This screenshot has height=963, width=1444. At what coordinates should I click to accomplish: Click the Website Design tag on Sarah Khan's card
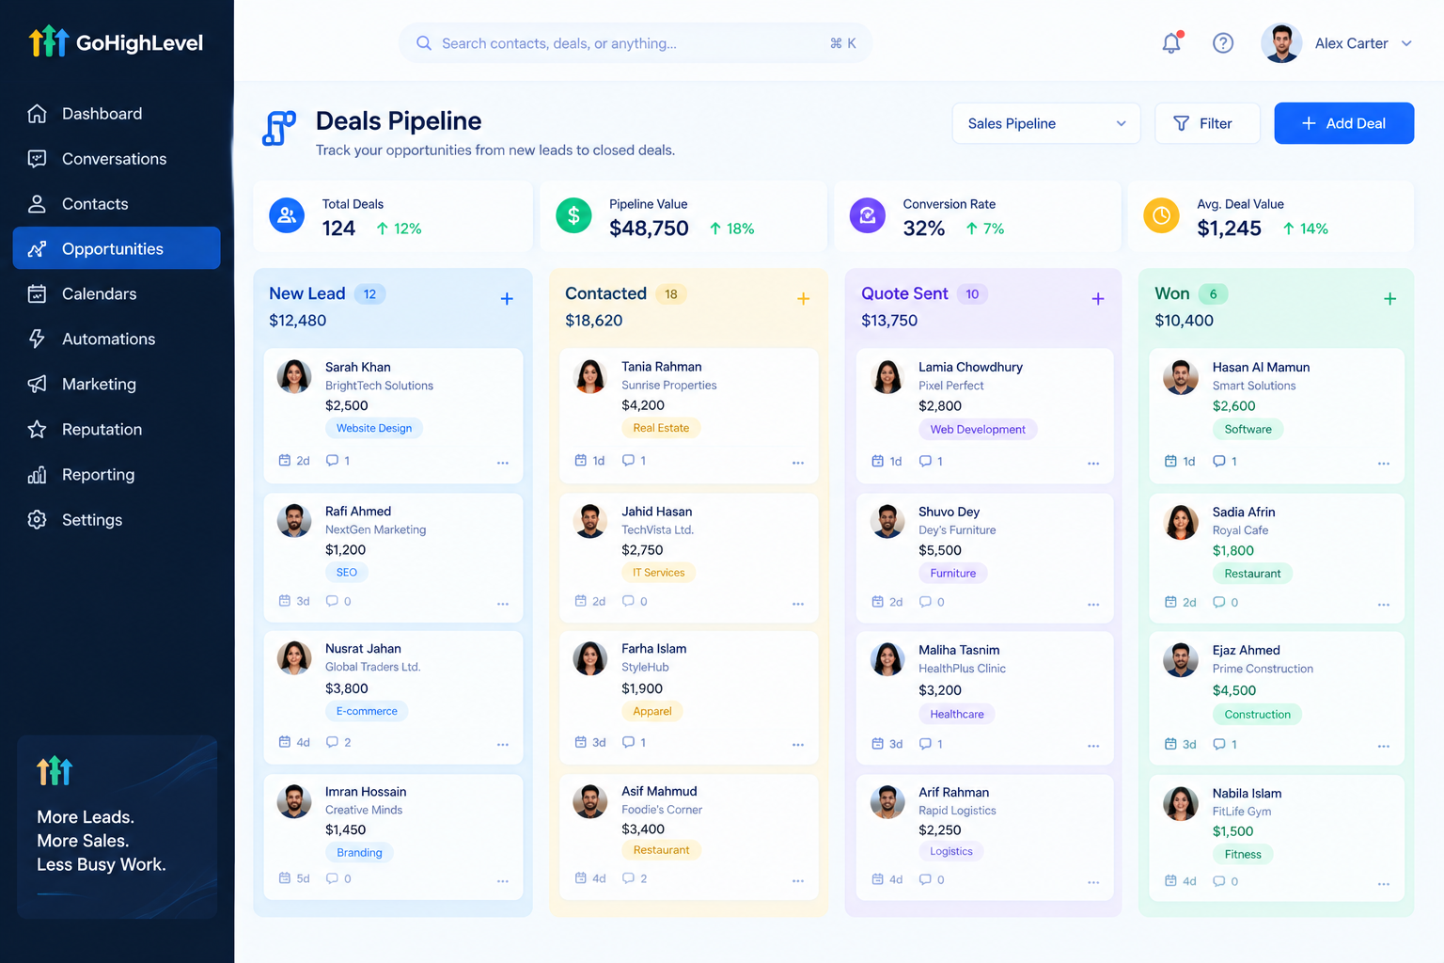pyautogui.click(x=374, y=428)
